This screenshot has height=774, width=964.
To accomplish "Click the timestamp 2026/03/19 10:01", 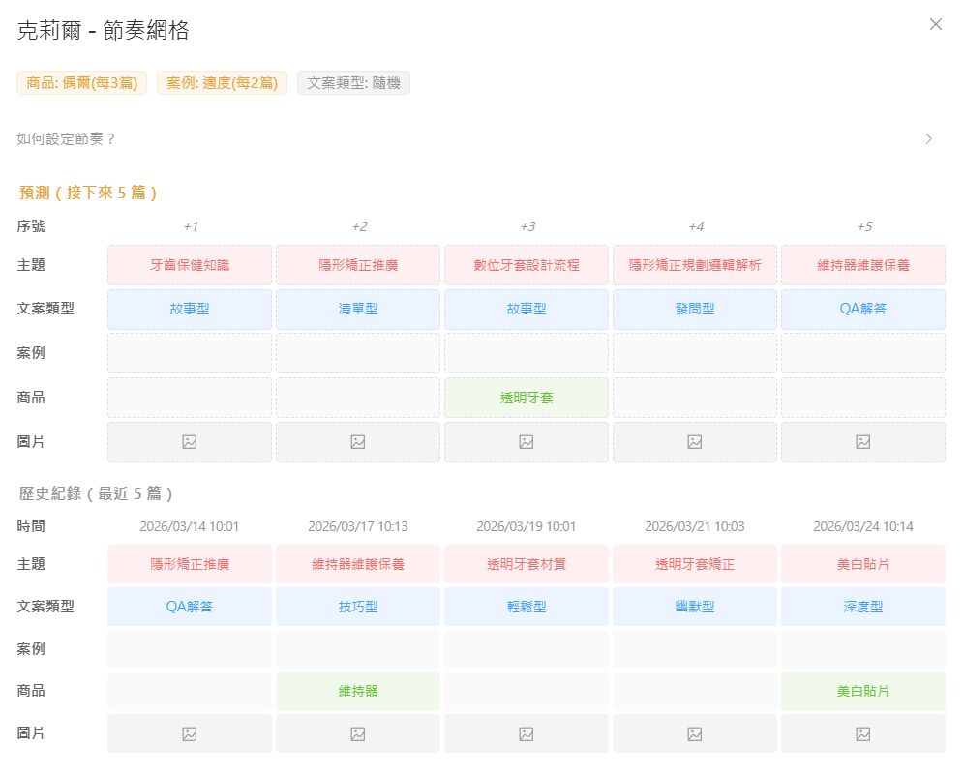I will coord(527,526).
